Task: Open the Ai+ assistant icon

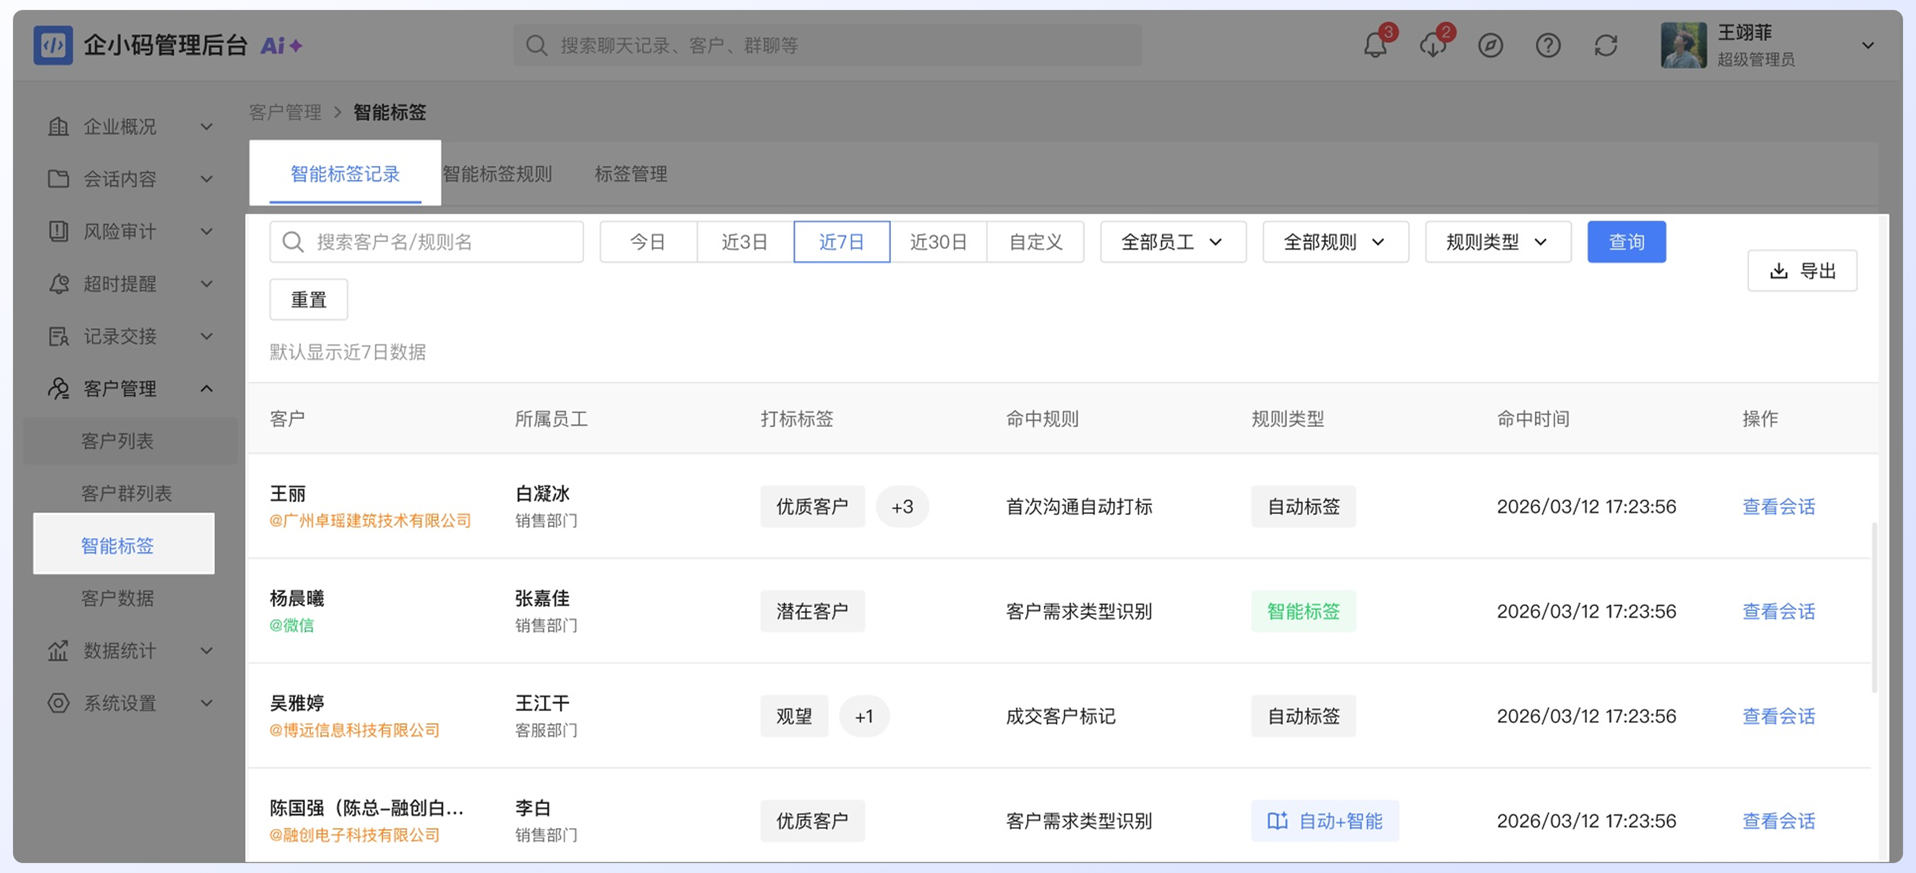Action: pyautogui.click(x=281, y=46)
